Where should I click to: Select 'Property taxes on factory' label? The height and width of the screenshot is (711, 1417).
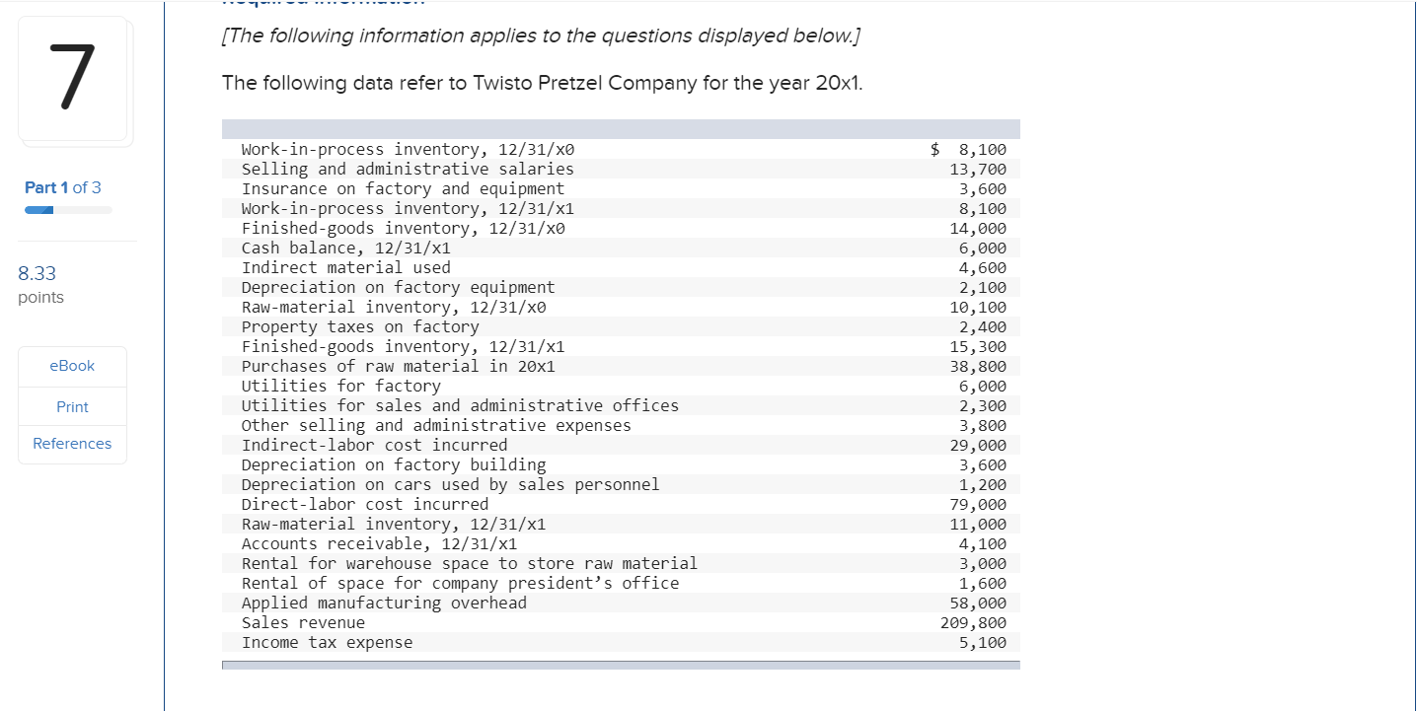[360, 326]
